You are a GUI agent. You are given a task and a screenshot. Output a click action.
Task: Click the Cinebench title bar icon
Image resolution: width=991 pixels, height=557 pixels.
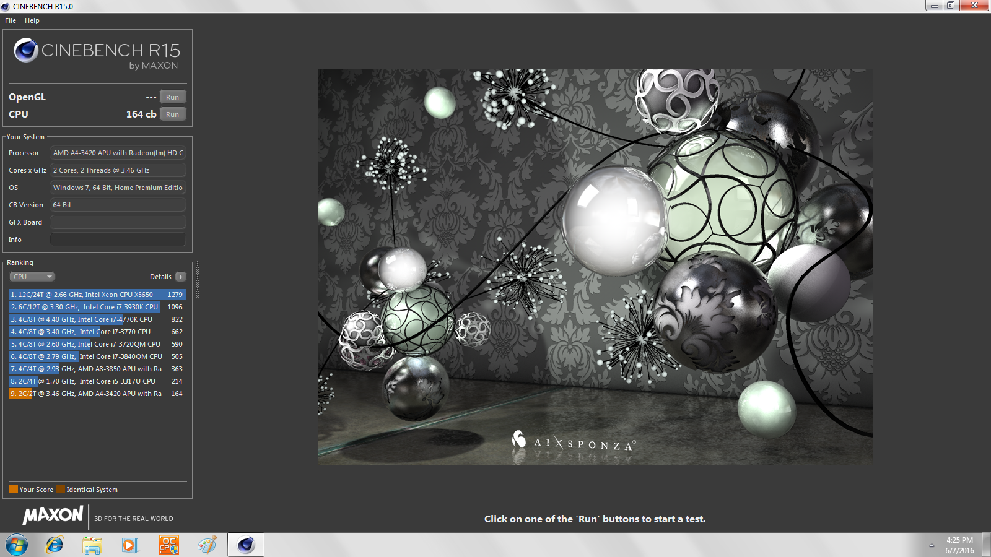click(x=6, y=6)
